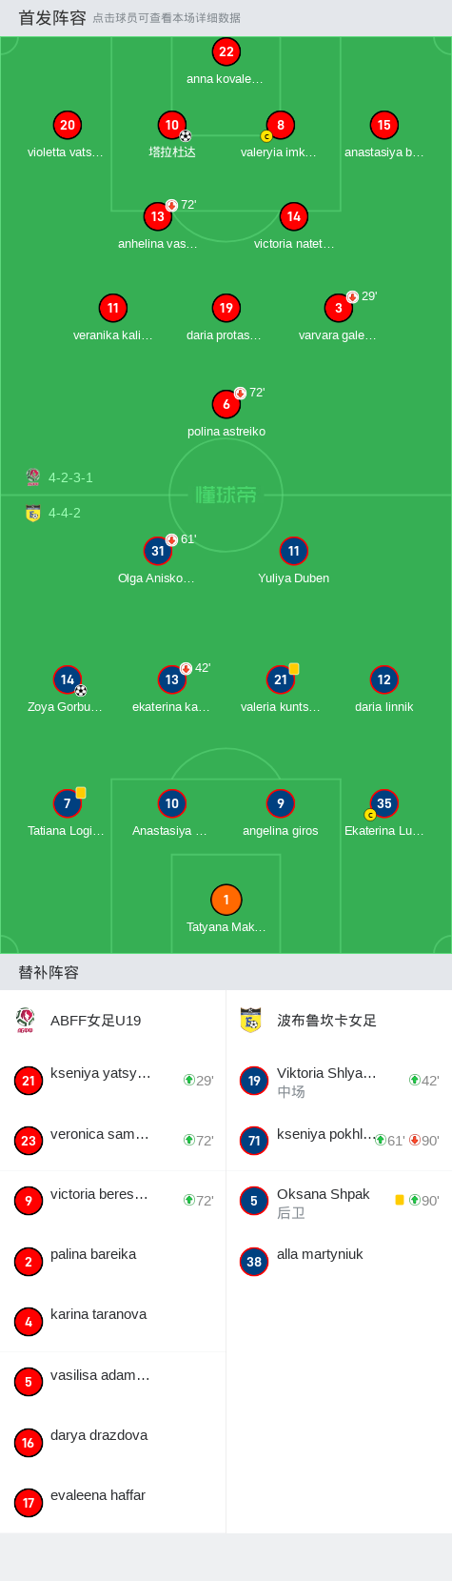Select the 替补阵容 section header

point(49,972)
